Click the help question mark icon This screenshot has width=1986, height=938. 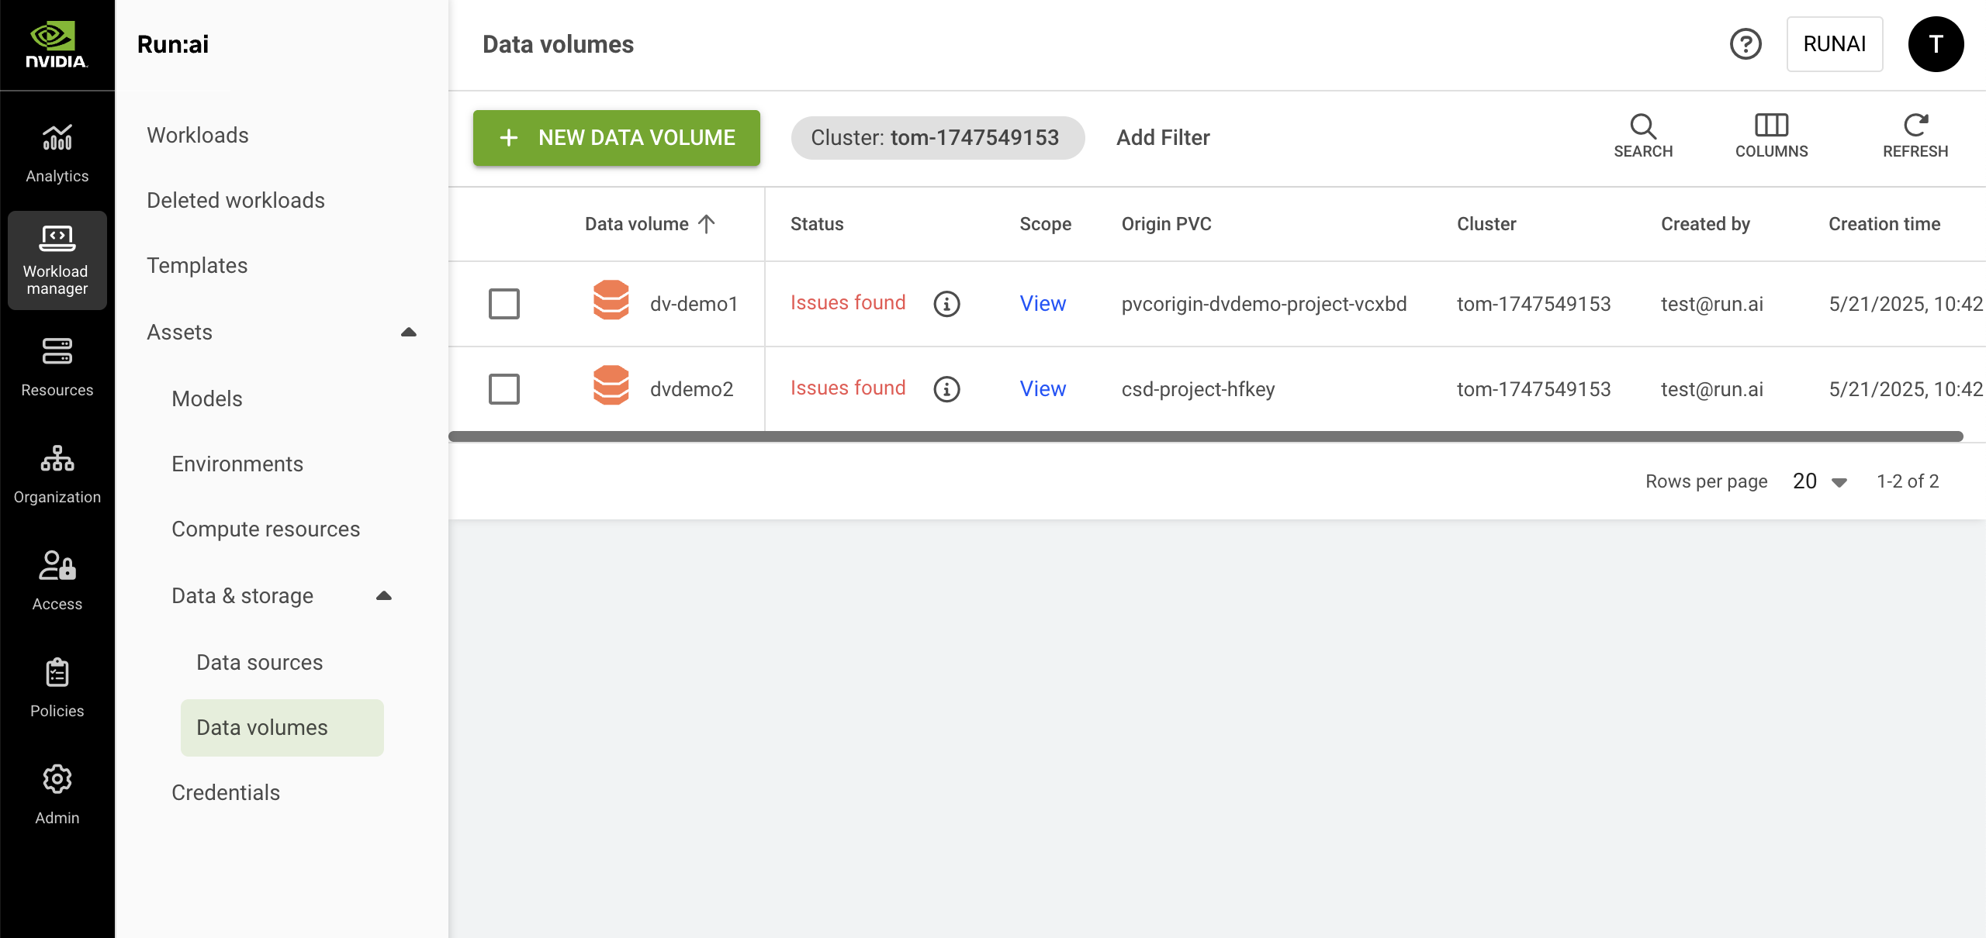pos(1746,44)
